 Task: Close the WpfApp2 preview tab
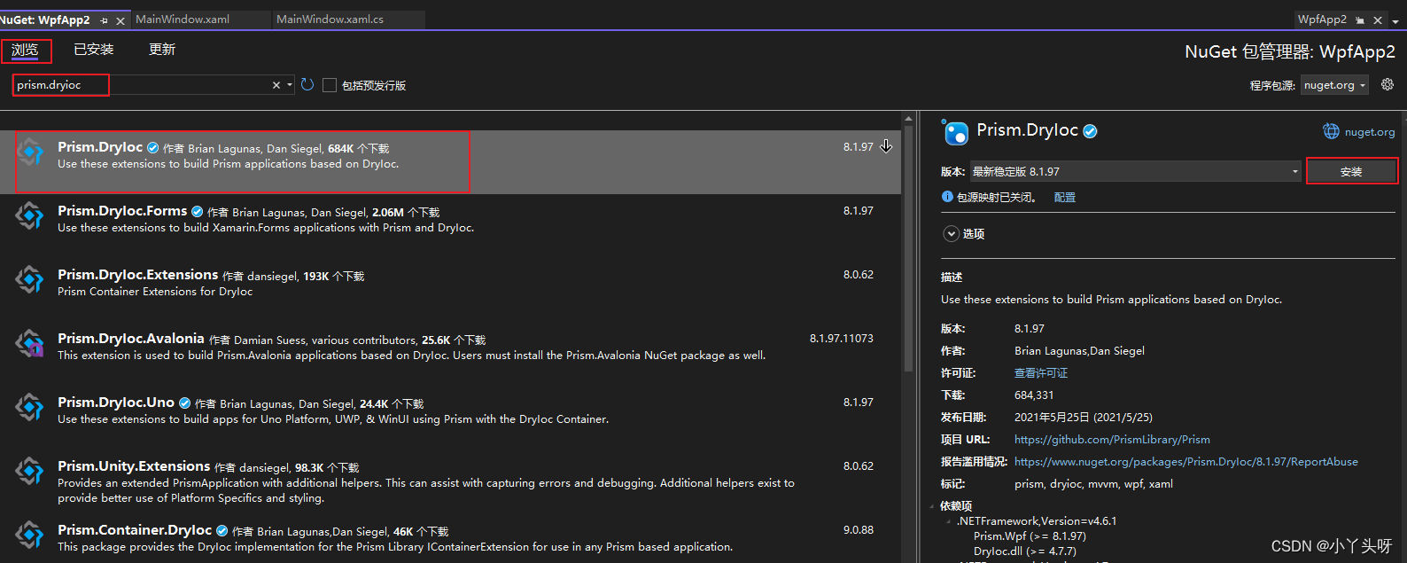[x=1378, y=20]
